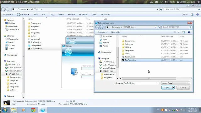Screen dimensions: 201x113
Task: Click the USBstyle taskbar icon
Action: (x=43, y=110)
